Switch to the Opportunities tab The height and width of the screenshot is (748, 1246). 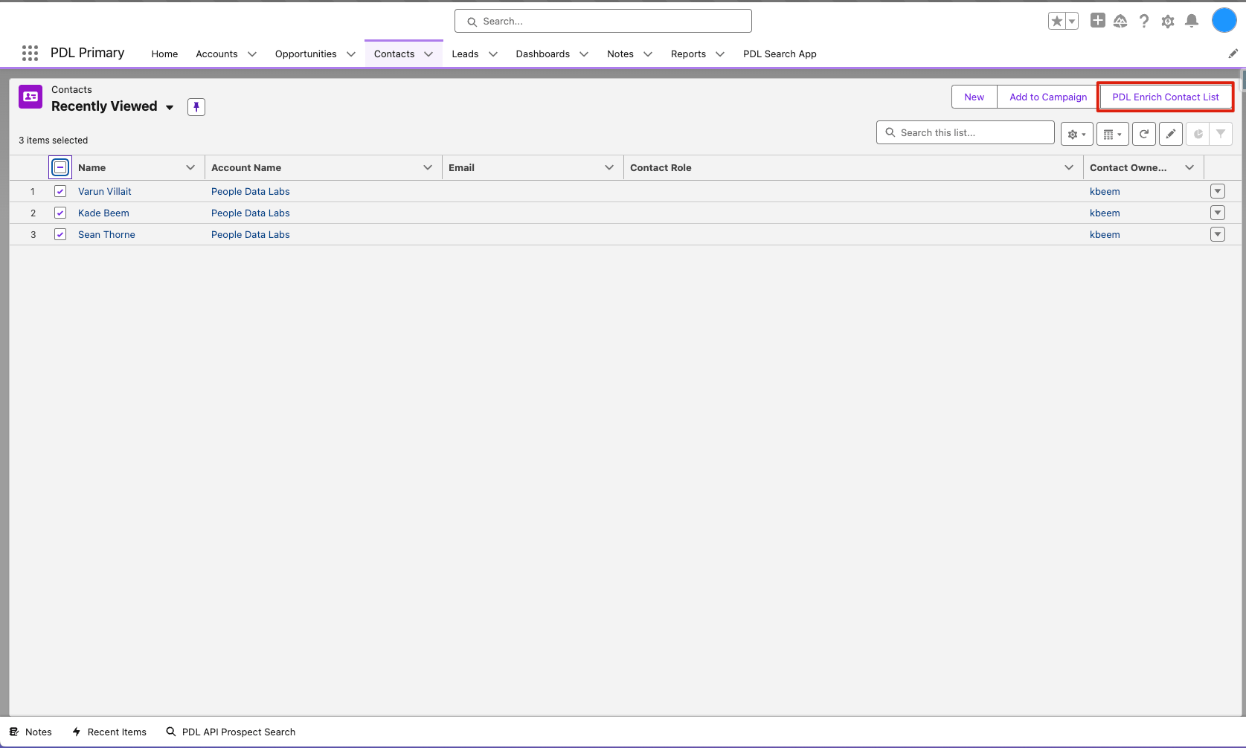pos(306,54)
